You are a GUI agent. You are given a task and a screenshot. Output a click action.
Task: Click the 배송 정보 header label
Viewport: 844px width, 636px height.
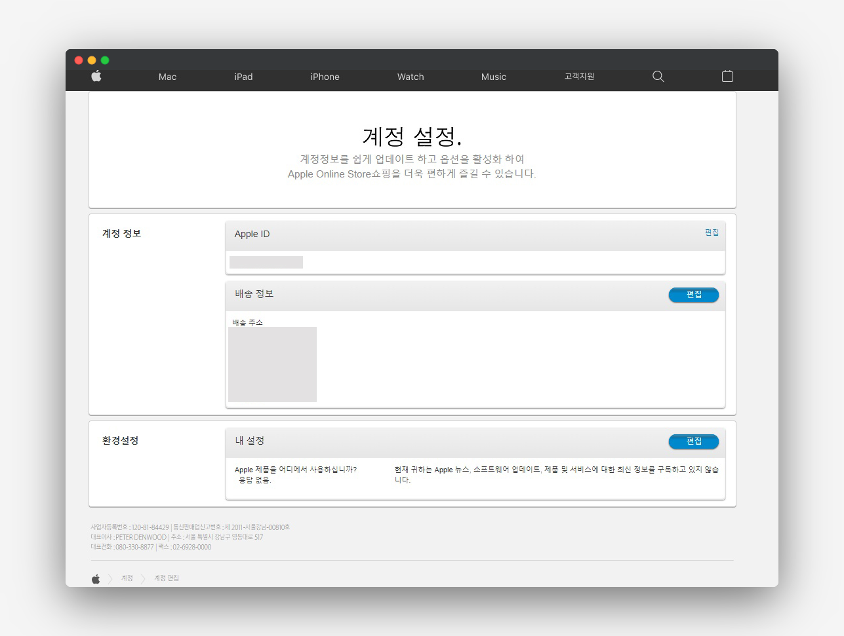point(254,294)
